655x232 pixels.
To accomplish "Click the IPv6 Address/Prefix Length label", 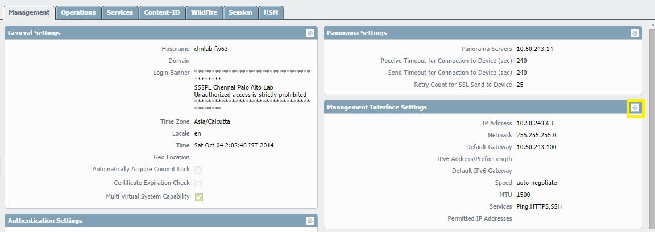I will pyautogui.click(x=475, y=159).
